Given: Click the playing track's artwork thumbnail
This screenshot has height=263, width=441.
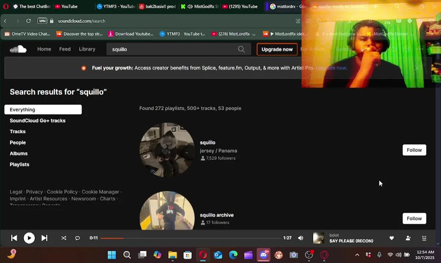Looking at the screenshot, I should coord(319,238).
